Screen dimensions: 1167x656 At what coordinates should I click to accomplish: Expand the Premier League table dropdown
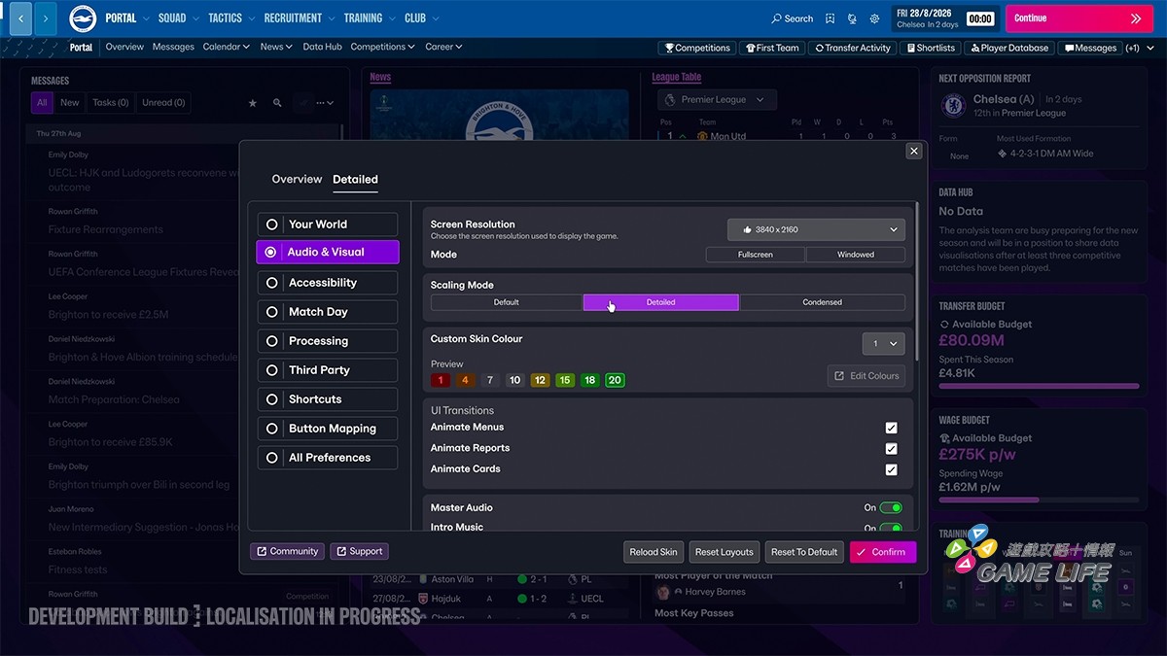tap(717, 99)
